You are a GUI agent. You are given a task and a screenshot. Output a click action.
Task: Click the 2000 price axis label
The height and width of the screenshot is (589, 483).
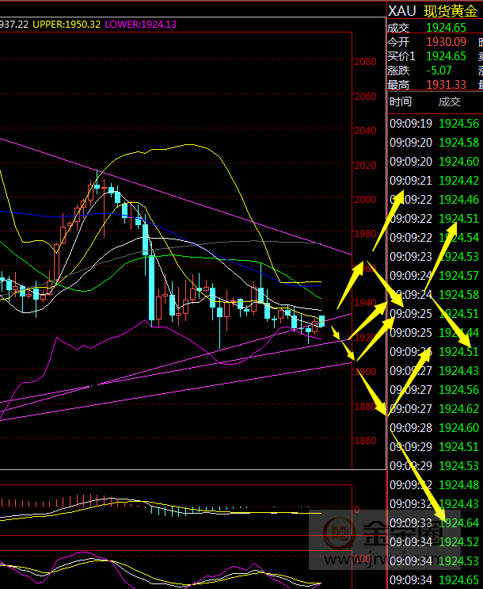pyautogui.click(x=365, y=199)
